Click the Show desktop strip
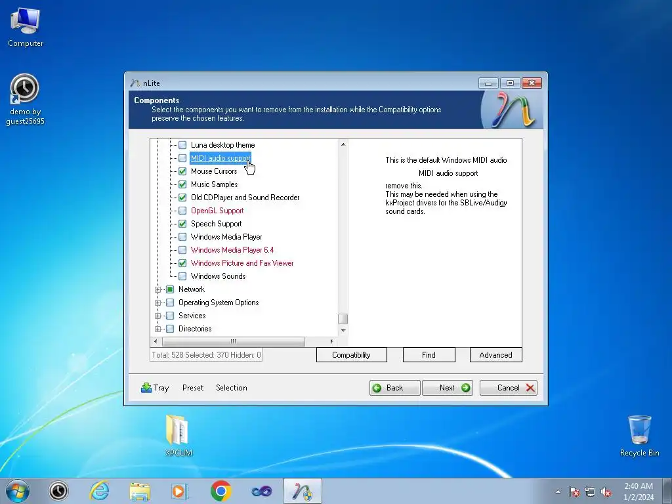 coord(667,491)
